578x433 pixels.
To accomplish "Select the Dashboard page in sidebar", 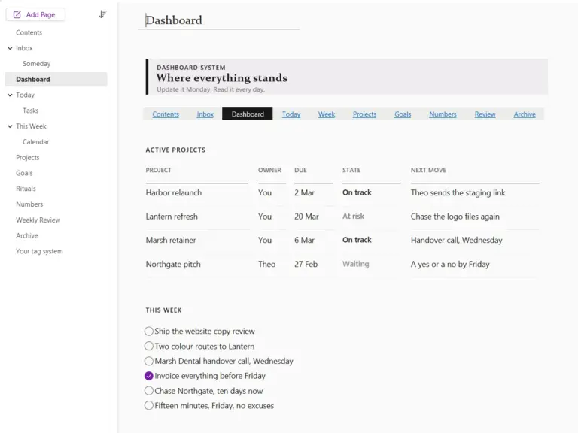I will coord(56,79).
